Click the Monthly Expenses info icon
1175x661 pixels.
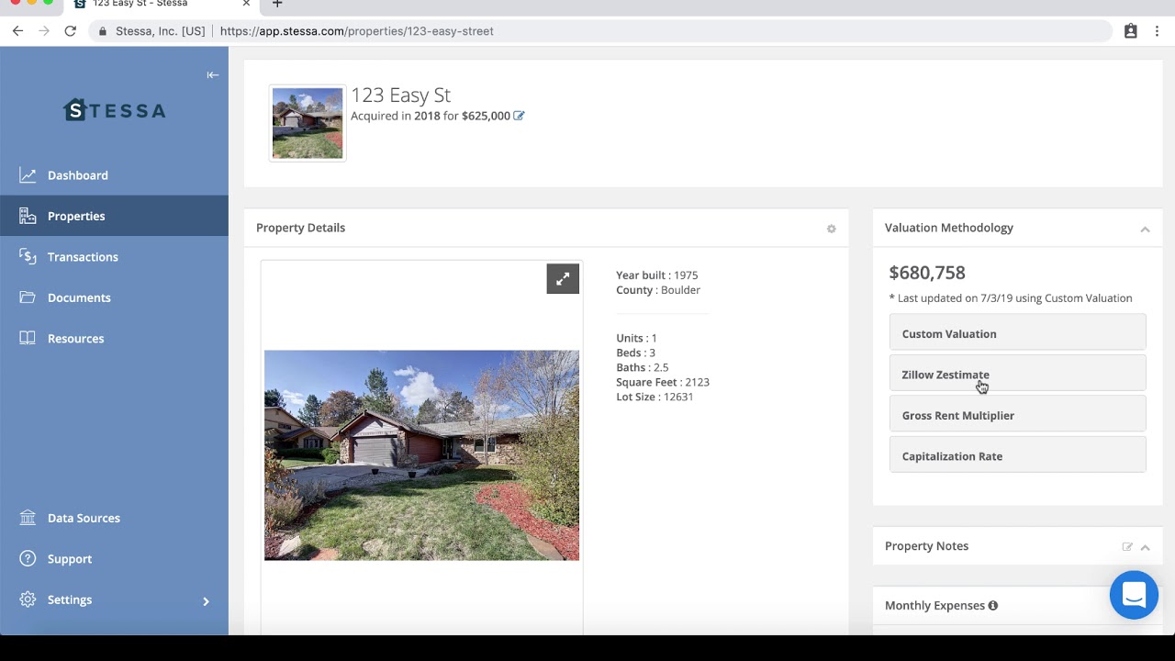pyautogui.click(x=993, y=606)
